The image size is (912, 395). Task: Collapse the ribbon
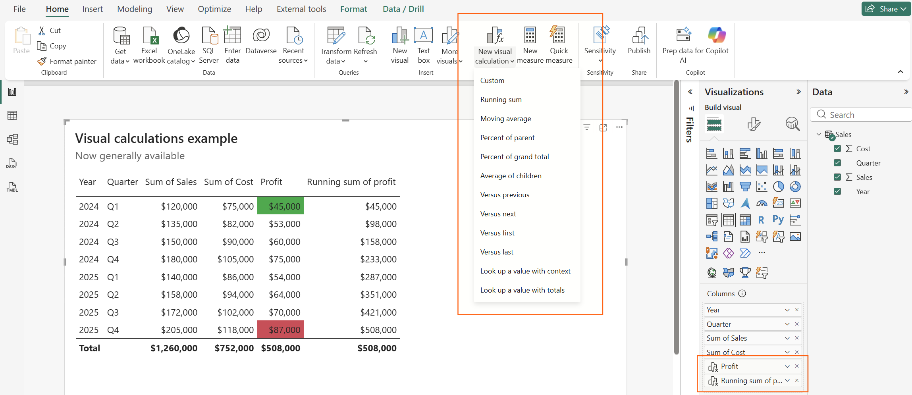coord(900,72)
